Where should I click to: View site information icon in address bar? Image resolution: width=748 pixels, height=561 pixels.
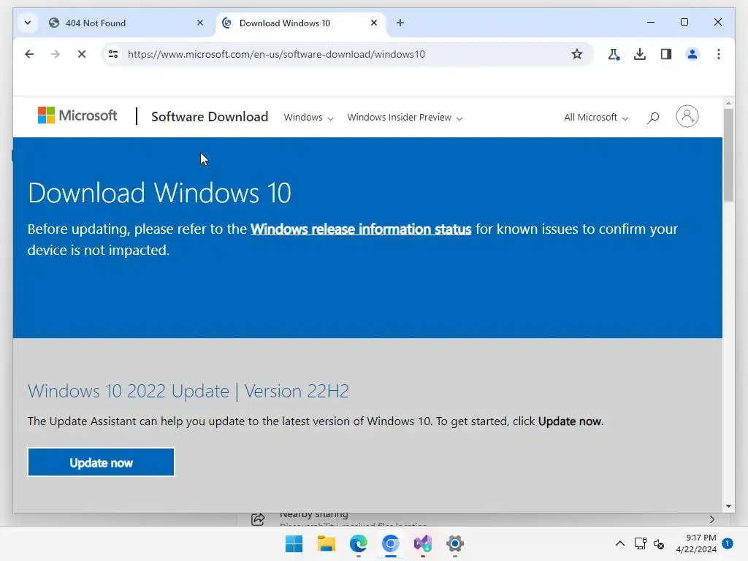pos(113,54)
